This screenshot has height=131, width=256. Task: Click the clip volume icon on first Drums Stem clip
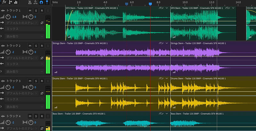(56, 107)
